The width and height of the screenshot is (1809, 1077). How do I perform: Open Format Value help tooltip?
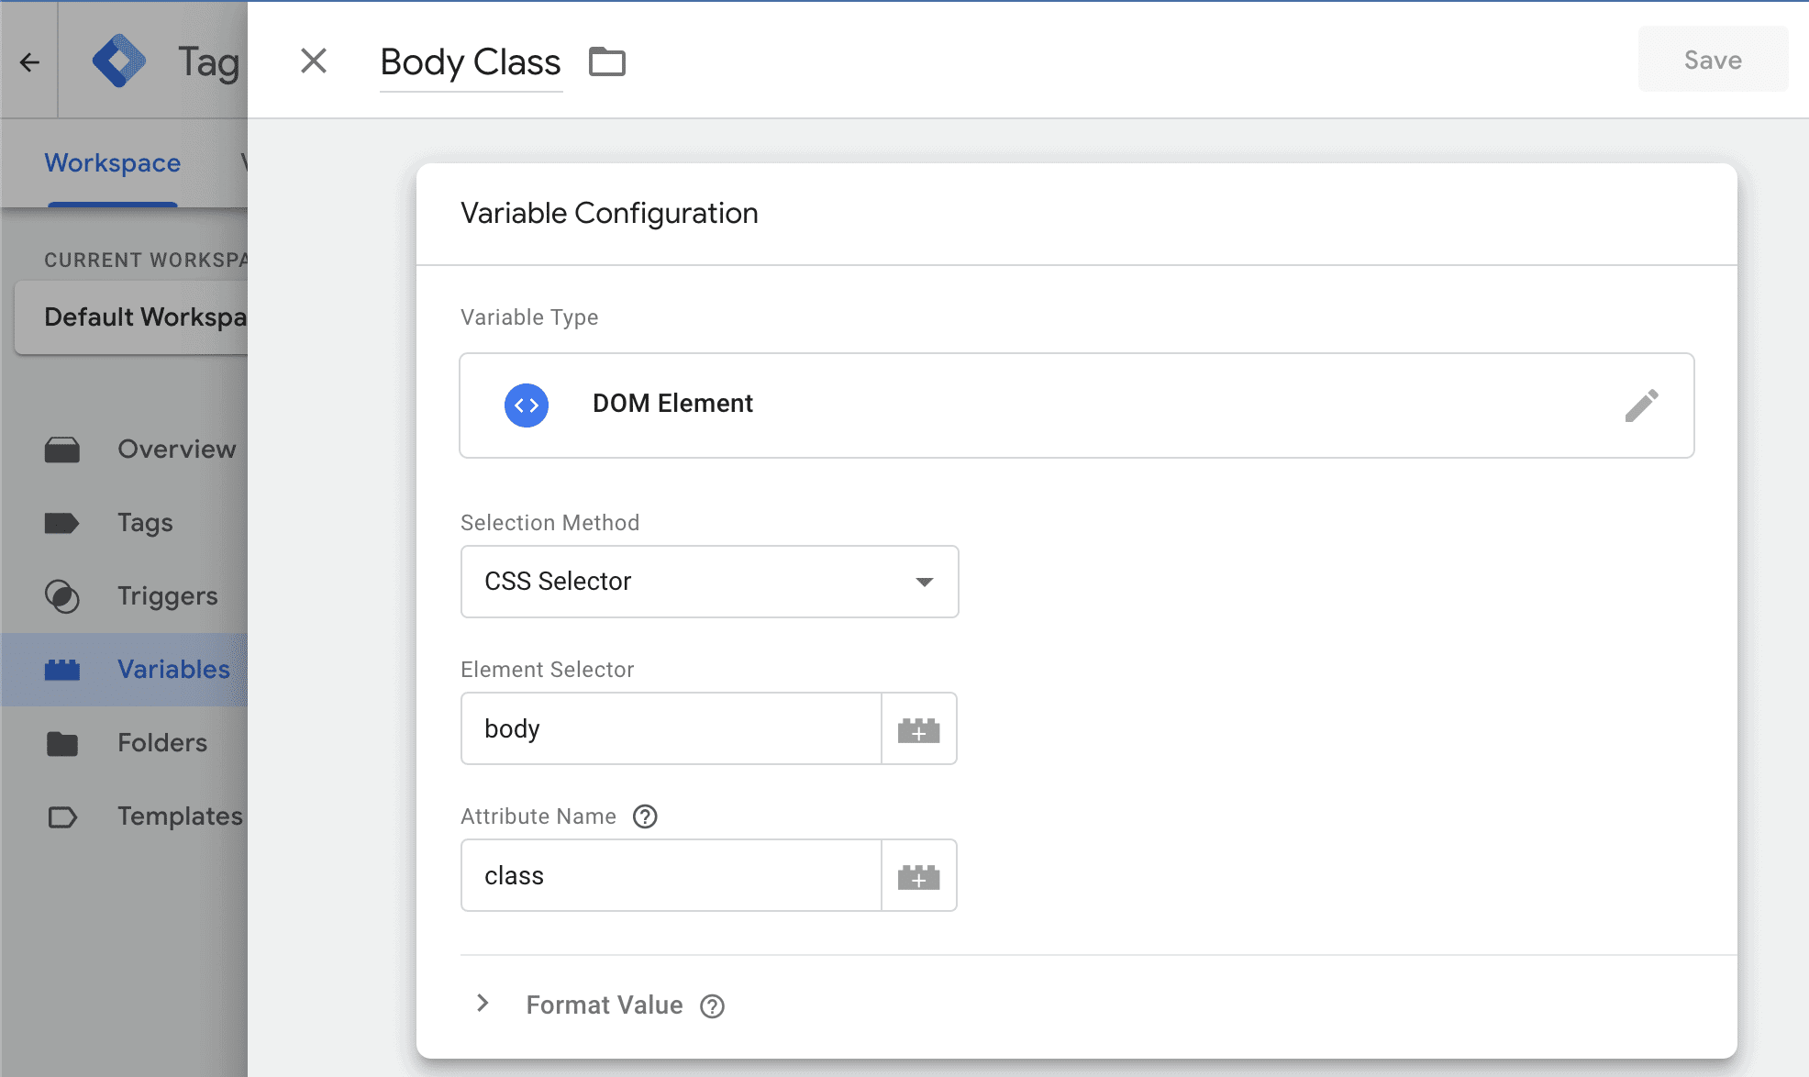(713, 1006)
